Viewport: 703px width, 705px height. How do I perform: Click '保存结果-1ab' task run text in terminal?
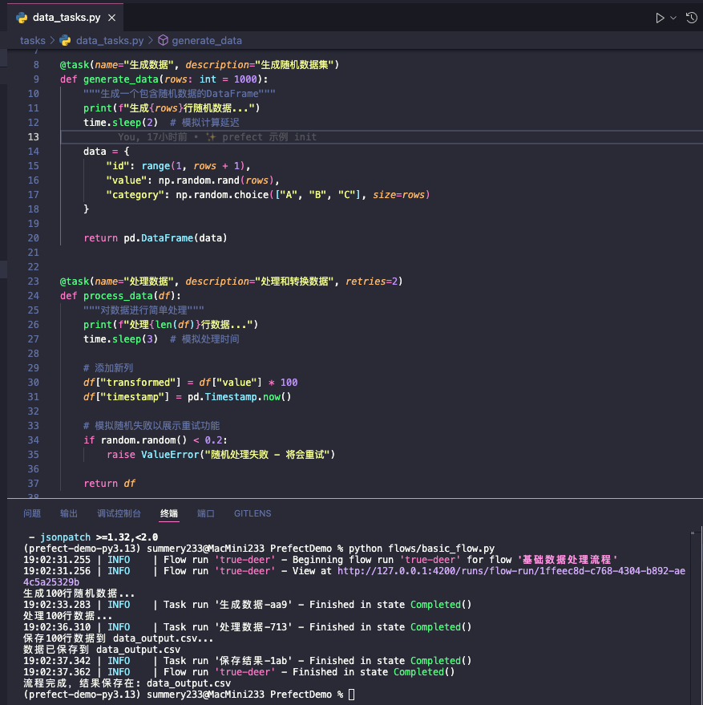pyautogui.click(x=253, y=661)
